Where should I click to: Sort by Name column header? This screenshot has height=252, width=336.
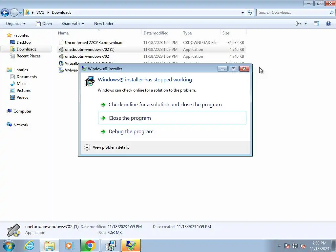(x=63, y=33)
